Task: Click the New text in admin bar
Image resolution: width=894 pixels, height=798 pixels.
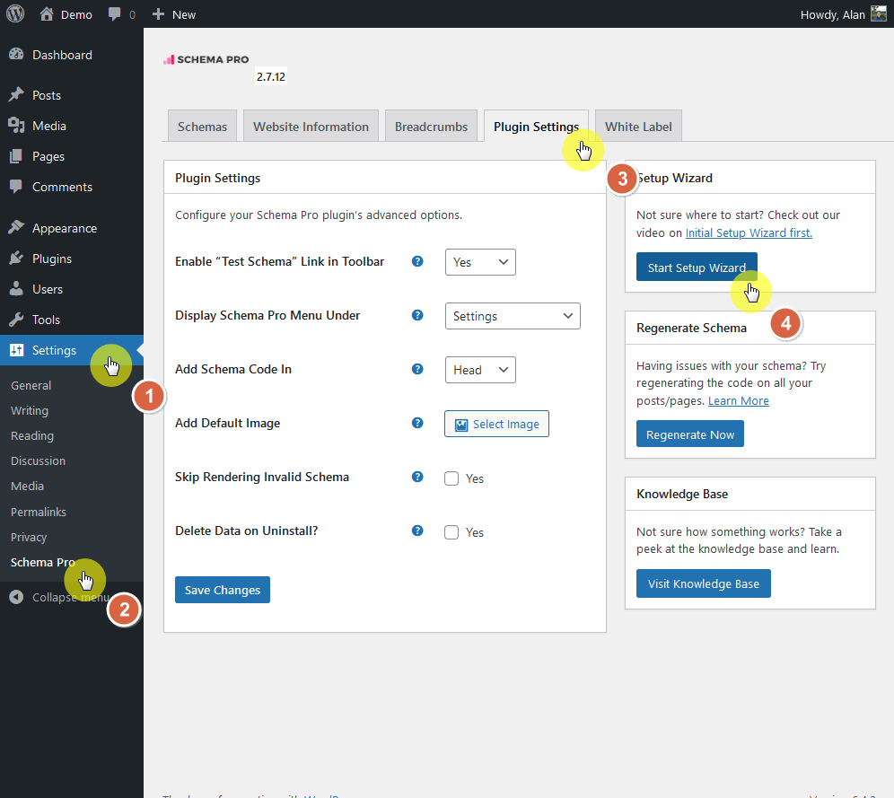Action: (184, 15)
